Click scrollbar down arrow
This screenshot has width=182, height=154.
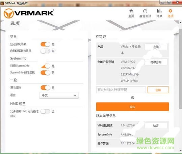click(181, 151)
